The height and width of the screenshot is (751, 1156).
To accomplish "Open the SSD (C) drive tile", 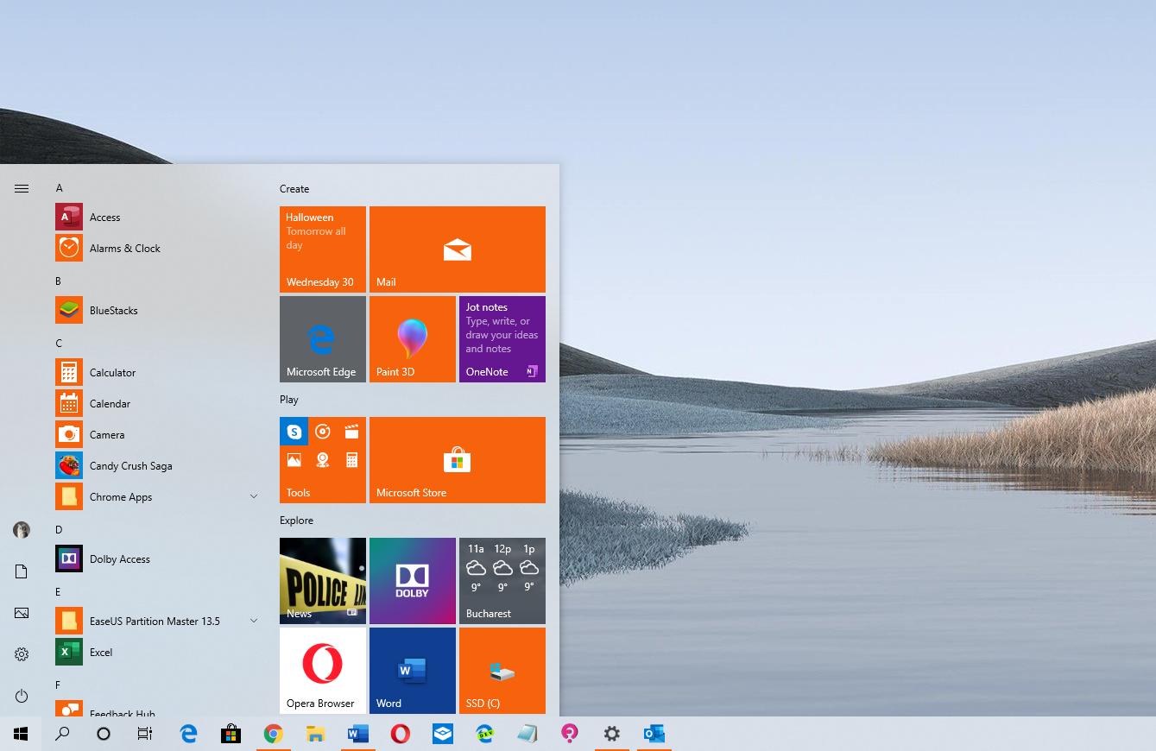I will (502, 671).
